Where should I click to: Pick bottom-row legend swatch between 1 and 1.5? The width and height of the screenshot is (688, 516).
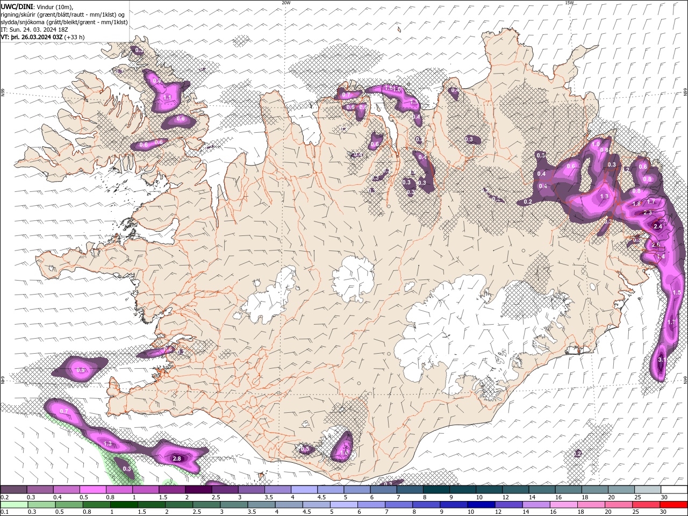(124, 505)
